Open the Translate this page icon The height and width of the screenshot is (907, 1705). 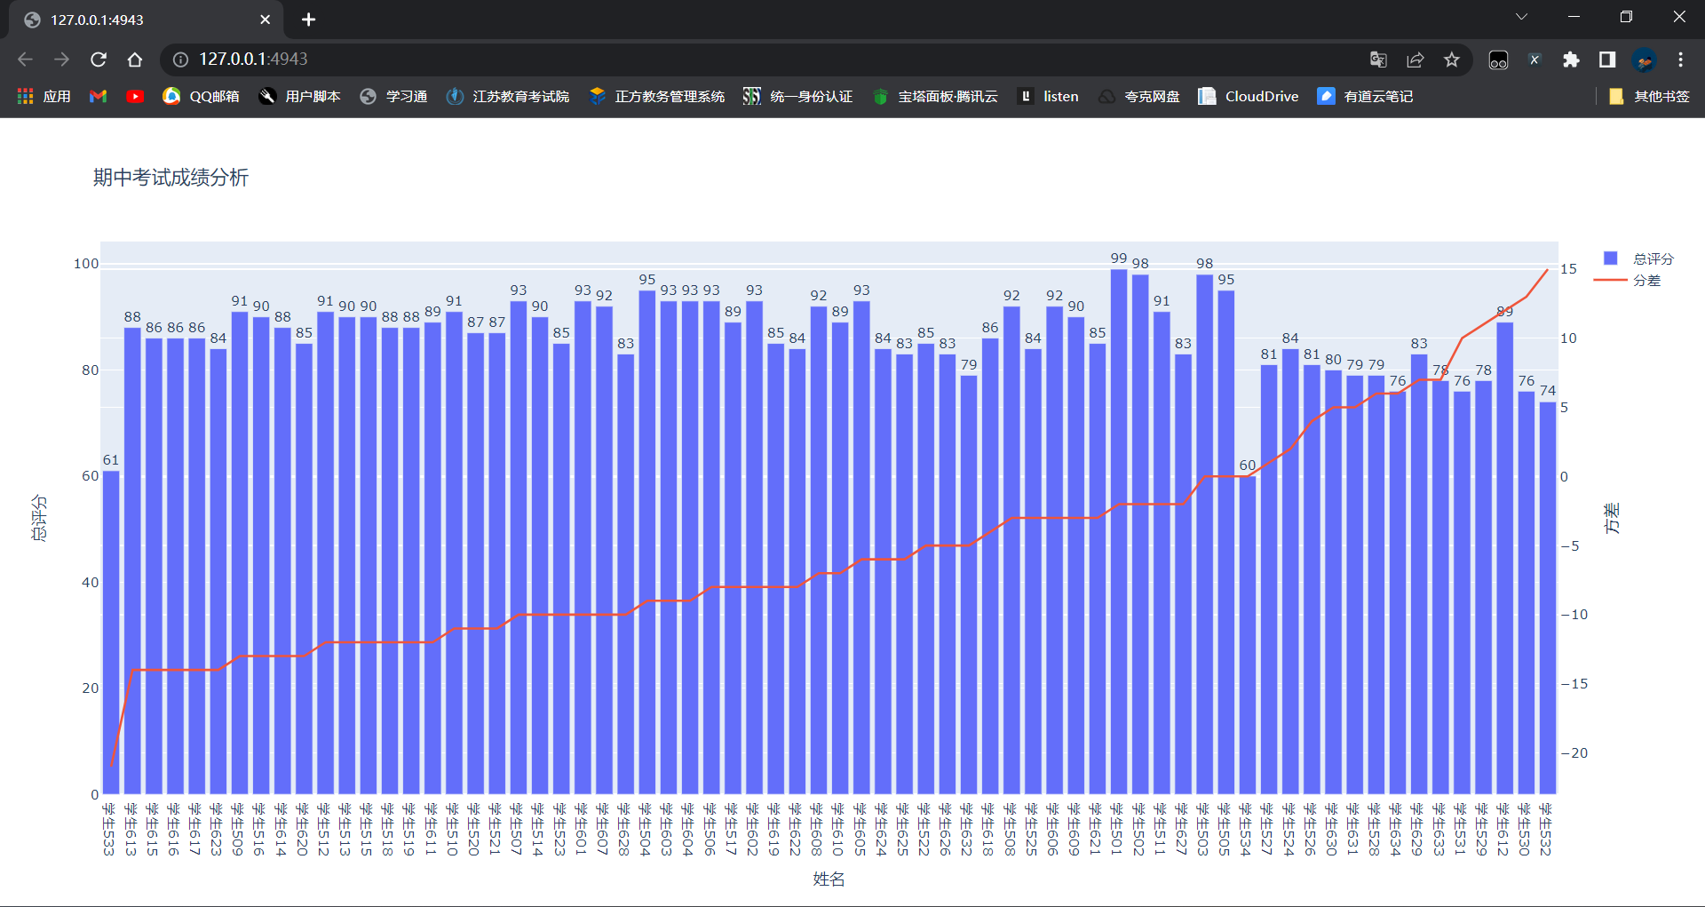pyautogui.click(x=1378, y=60)
